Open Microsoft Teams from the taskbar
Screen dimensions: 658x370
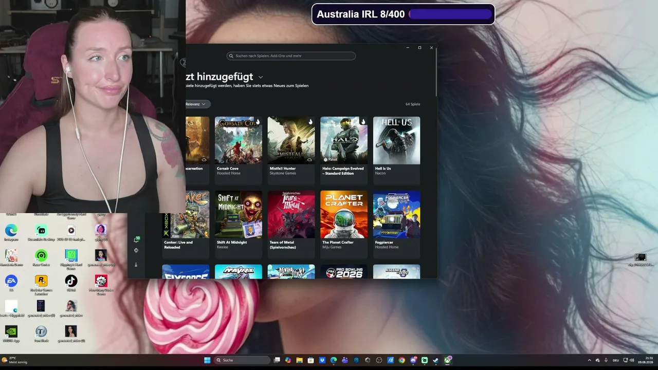pyautogui.click(x=345, y=360)
